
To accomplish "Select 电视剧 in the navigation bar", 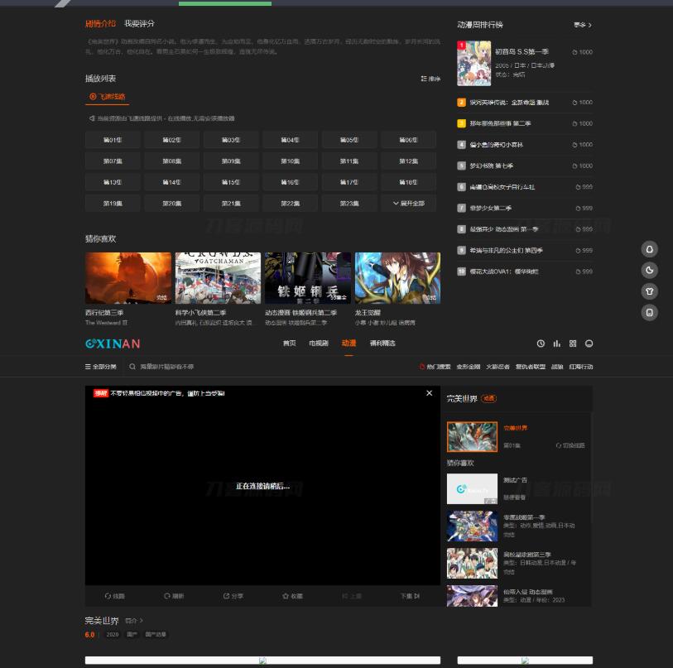I will 319,344.
